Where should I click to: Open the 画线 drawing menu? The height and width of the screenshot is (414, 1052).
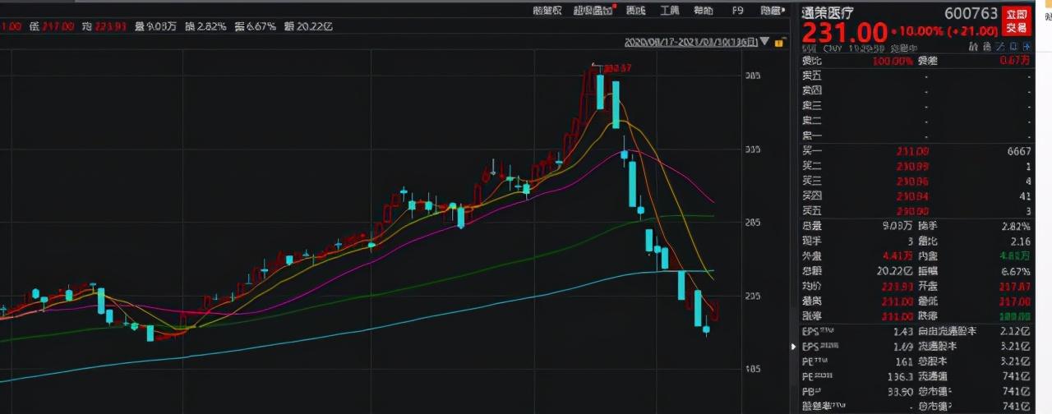point(635,11)
